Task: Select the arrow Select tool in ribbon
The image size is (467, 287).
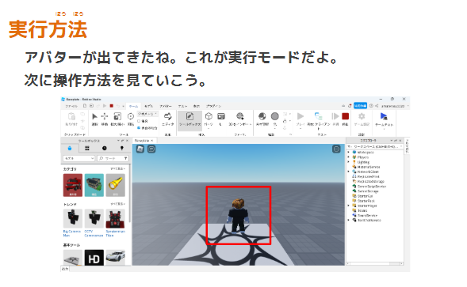Action: click(94, 116)
